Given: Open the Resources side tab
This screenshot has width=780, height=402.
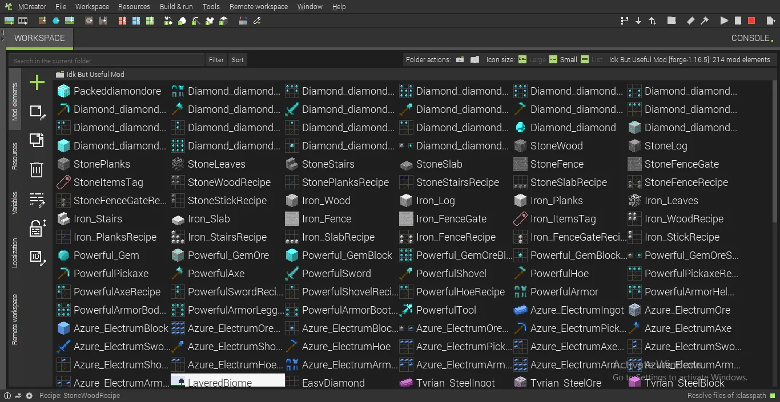Looking at the screenshot, I should coord(15,156).
